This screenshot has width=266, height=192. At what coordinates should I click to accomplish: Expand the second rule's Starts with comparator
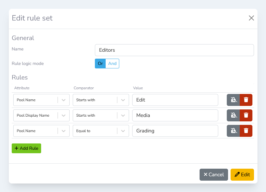[101, 115]
